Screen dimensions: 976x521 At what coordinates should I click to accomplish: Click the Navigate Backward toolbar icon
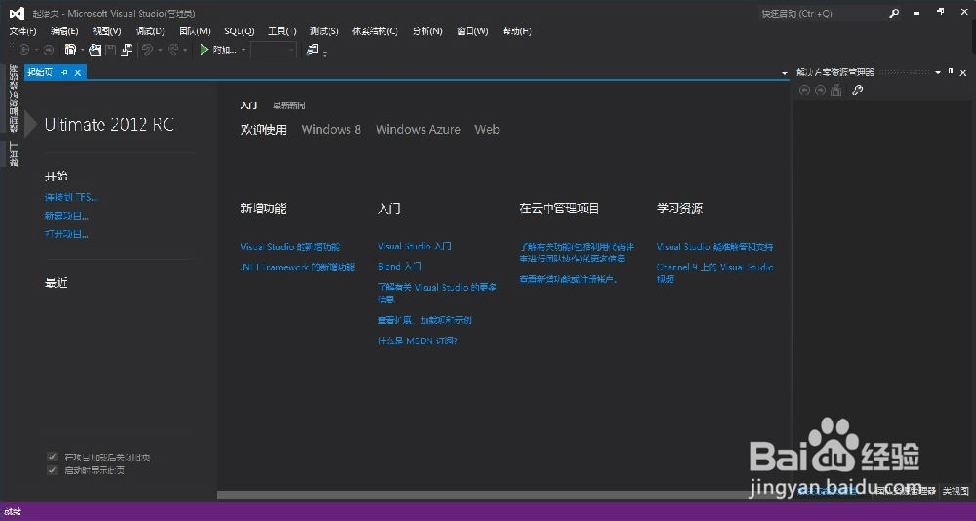pyautogui.click(x=24, y=50)
